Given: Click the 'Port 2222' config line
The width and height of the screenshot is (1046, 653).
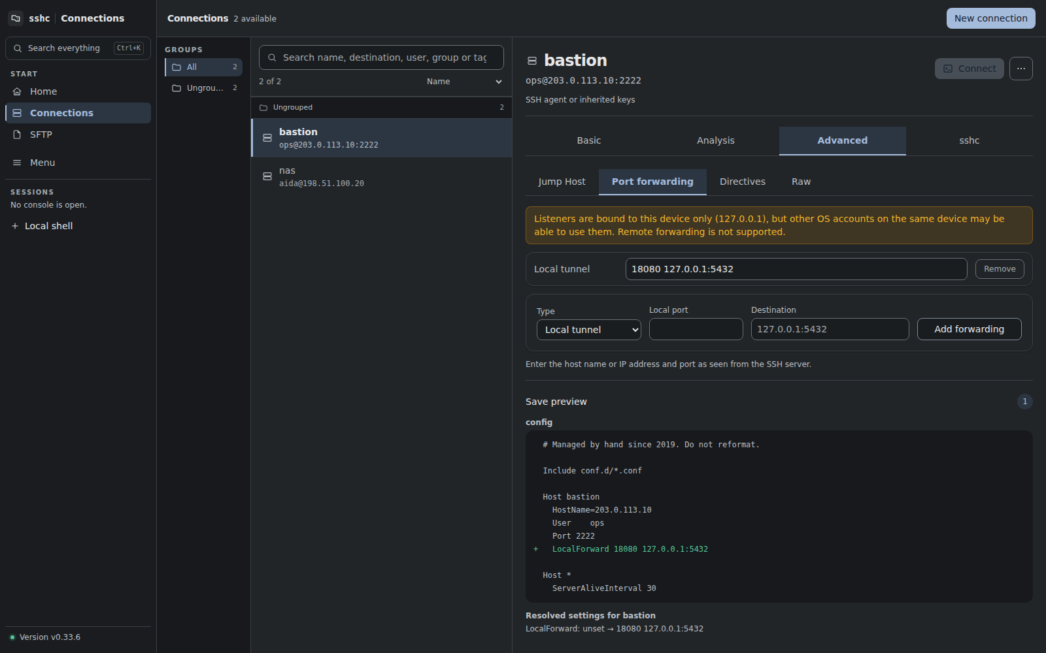Looking at the screenshot, I should coord(573,536).
